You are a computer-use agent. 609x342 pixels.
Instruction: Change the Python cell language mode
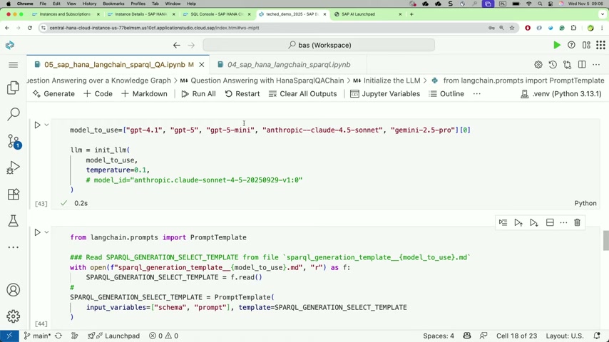pyautogui.click(x=585, y=203)
